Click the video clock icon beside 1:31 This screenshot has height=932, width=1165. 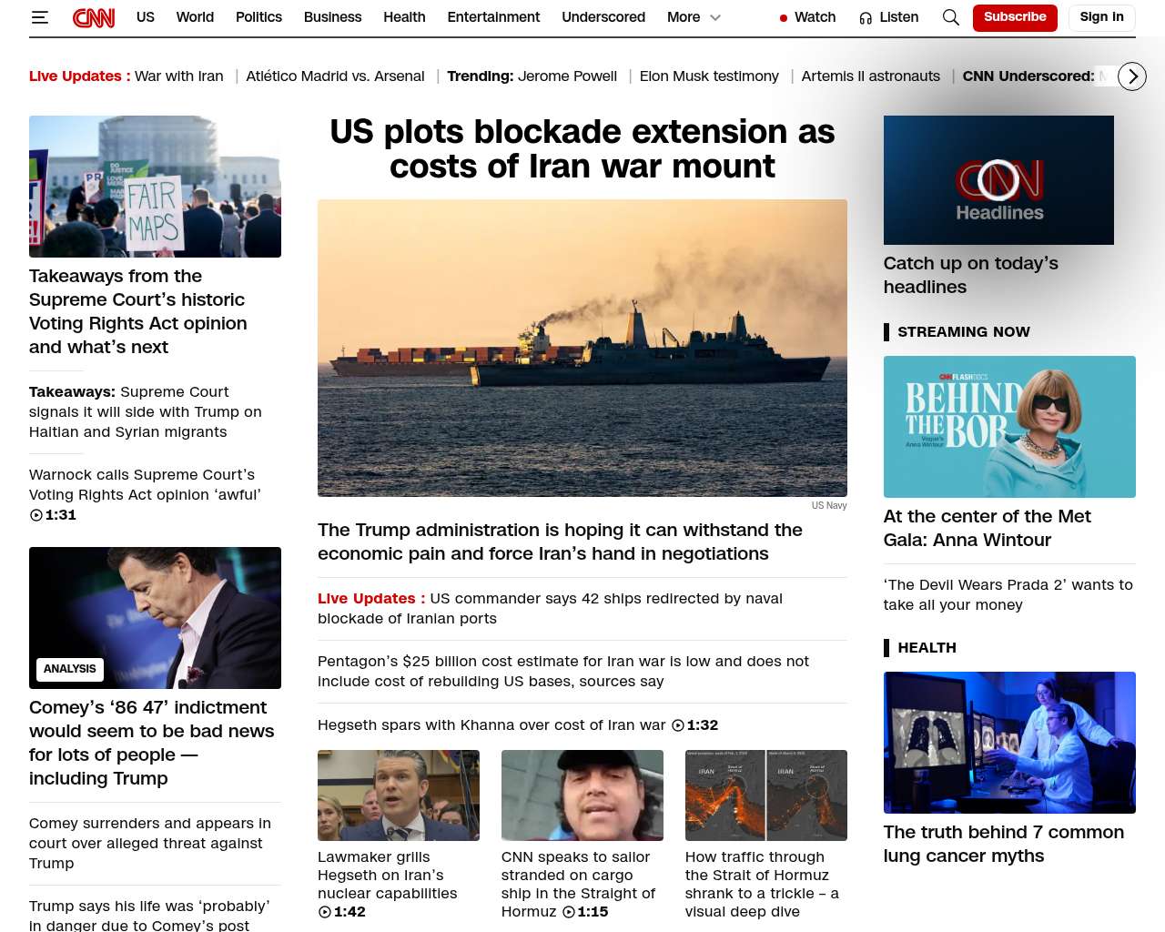tap(36, 515)
